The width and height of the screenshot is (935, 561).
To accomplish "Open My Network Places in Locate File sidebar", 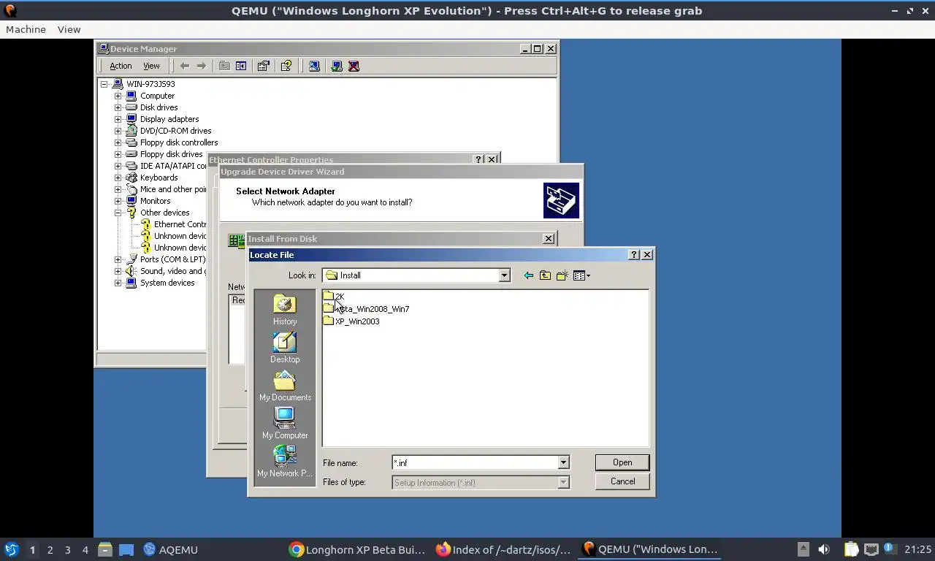I will (x=285, y=462).
